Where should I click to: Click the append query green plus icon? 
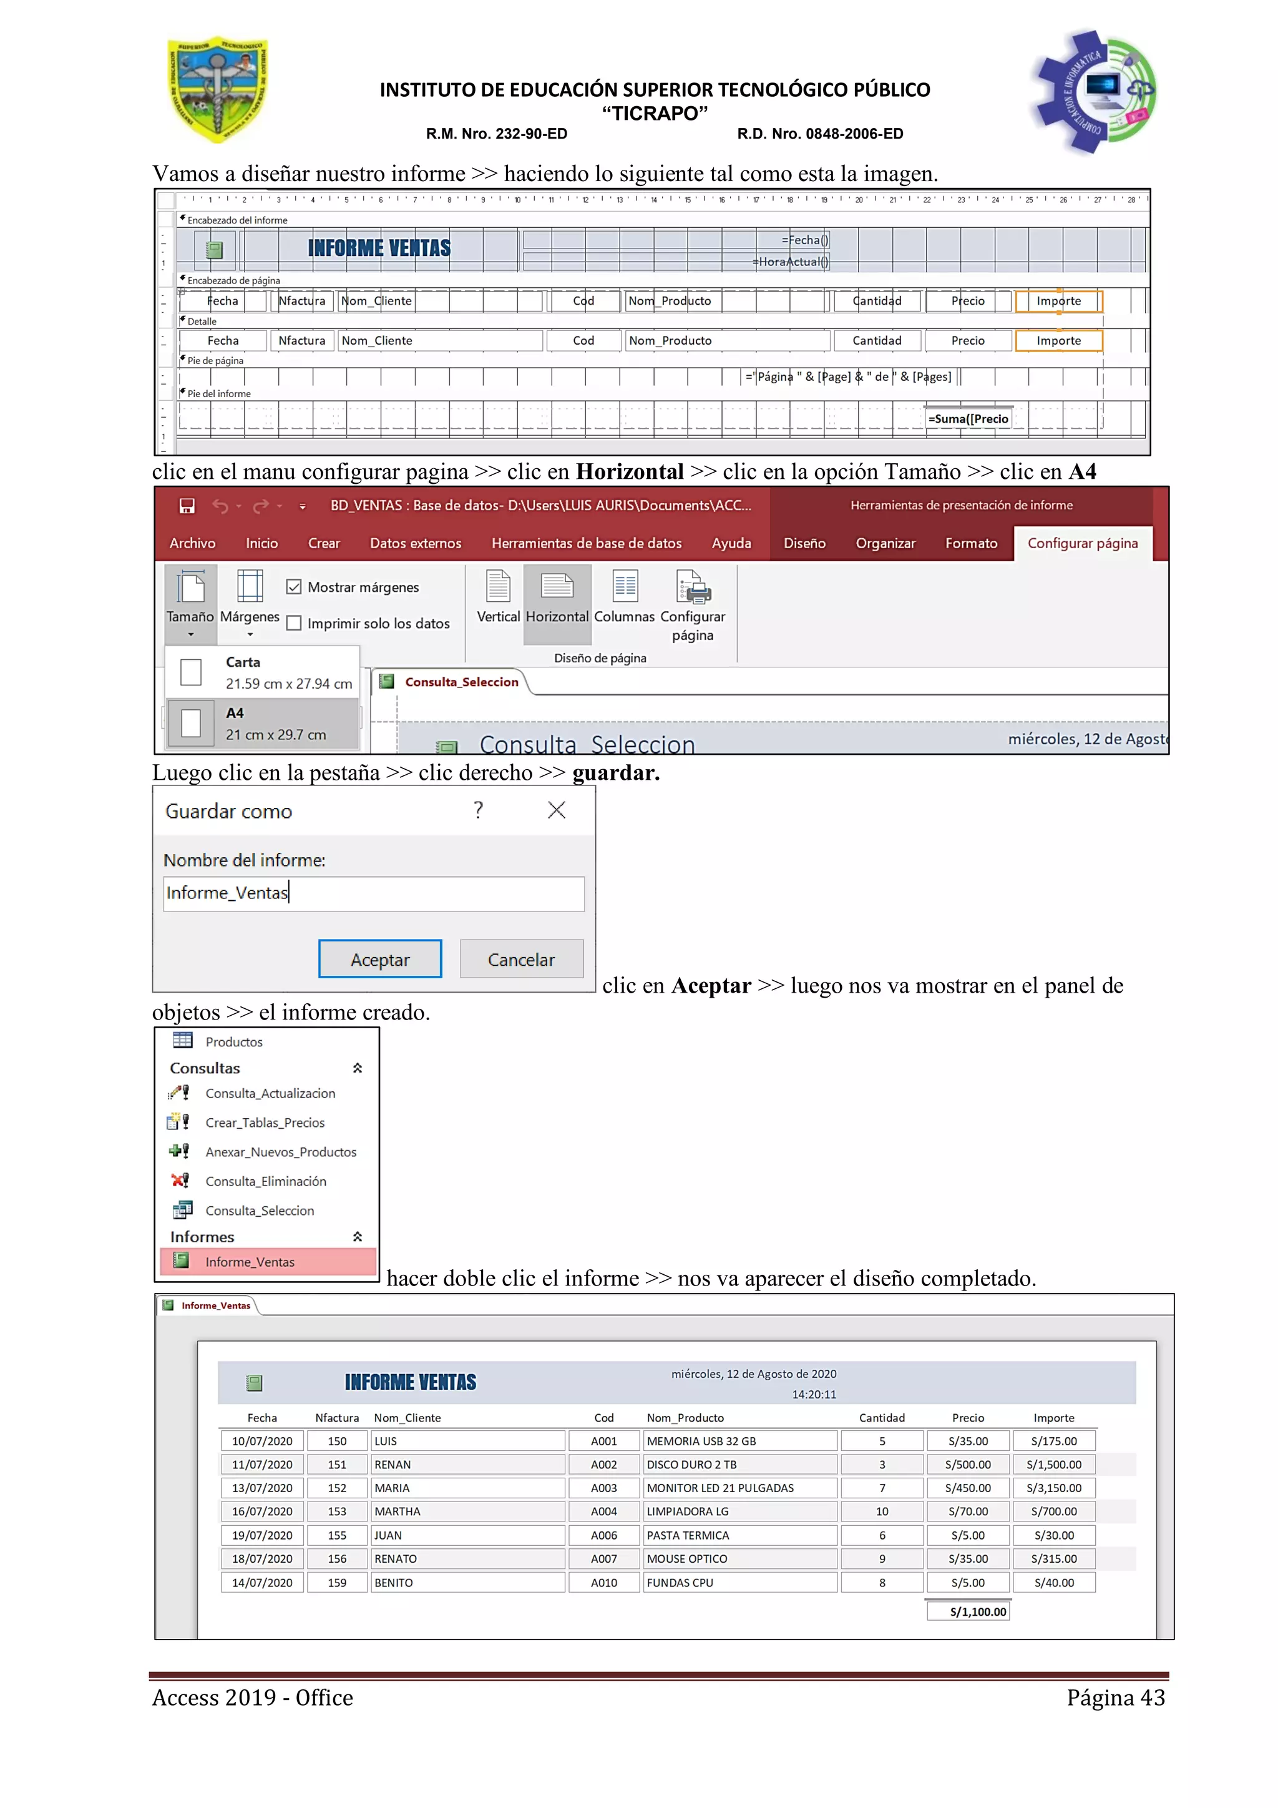pyautogui.click(x=180, y=1151)
